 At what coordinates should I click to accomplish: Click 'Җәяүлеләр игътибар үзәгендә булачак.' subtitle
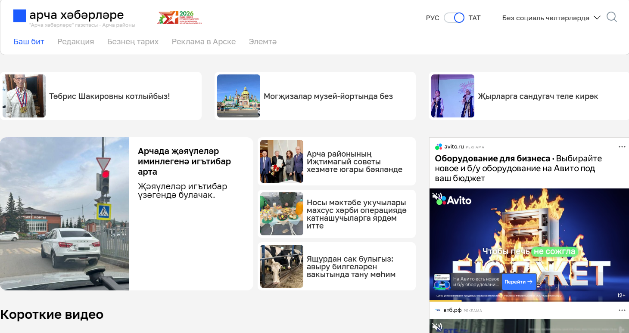(182, 191)
